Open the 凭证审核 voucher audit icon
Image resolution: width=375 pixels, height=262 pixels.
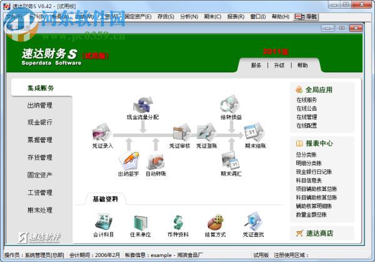(182, 133)
